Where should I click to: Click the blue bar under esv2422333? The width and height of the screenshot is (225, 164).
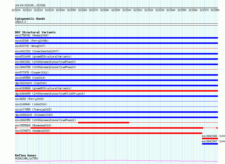point(116,54)
